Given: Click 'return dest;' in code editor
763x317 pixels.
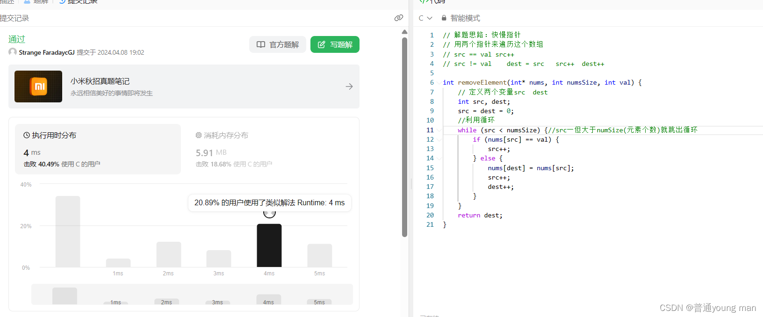Looking at the screenshot, I should coord(480,215).
